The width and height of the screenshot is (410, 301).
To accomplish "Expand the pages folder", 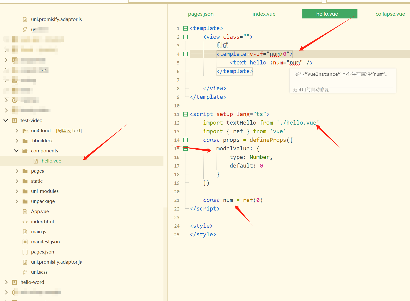I will [17, 171].
